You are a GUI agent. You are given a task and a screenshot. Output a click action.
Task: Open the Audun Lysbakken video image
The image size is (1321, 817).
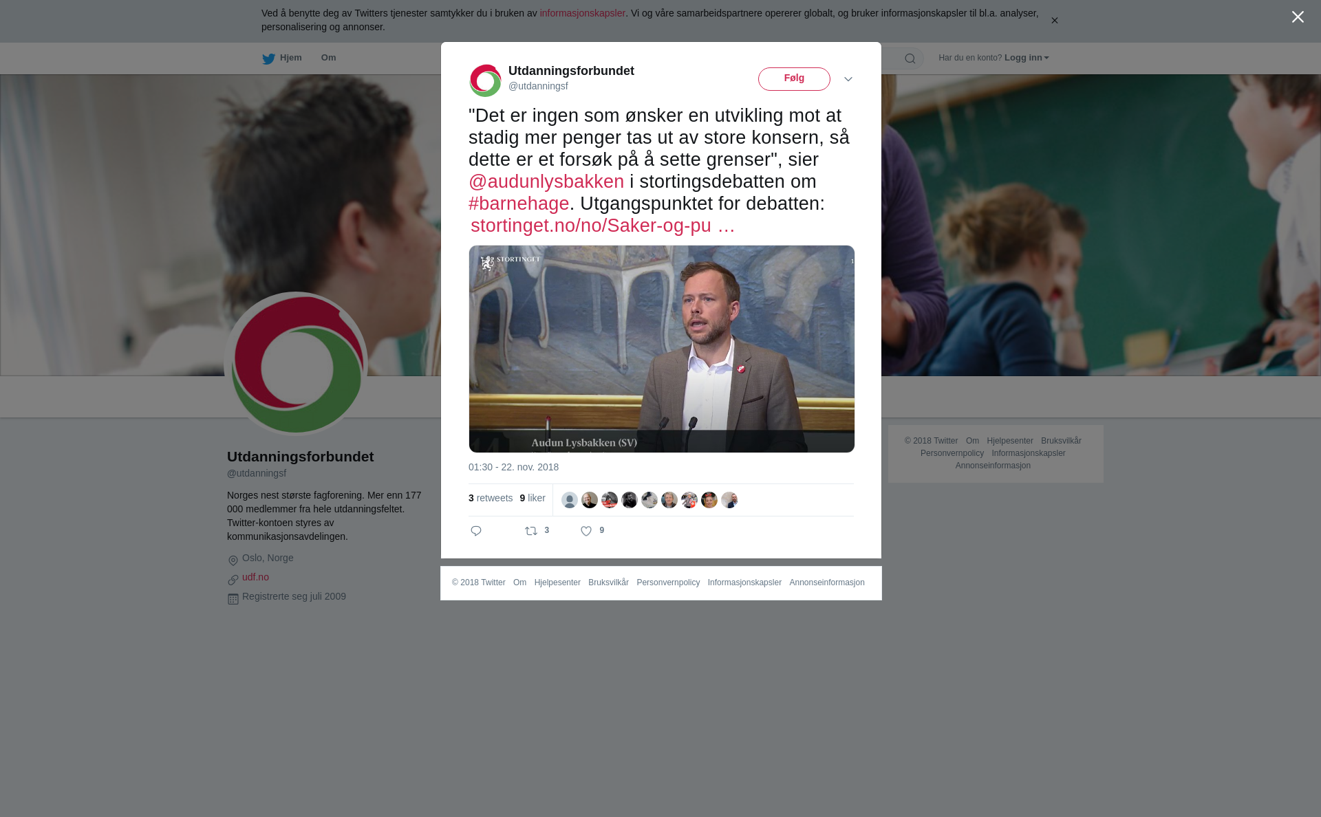click(662, 349)
